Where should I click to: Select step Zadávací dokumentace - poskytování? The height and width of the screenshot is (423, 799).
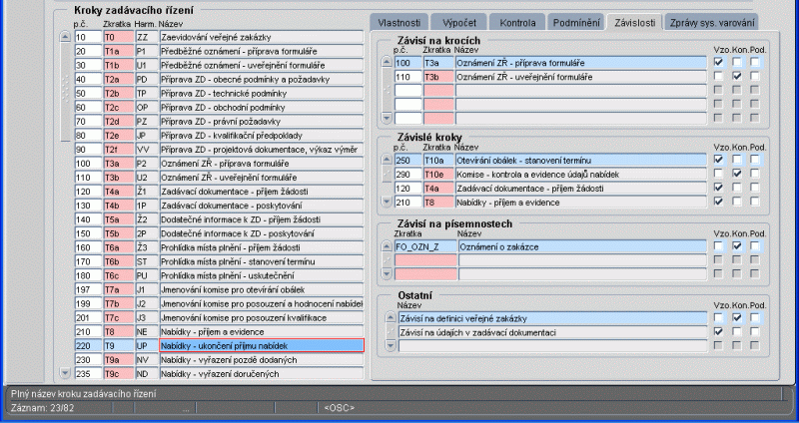point(262,206)
